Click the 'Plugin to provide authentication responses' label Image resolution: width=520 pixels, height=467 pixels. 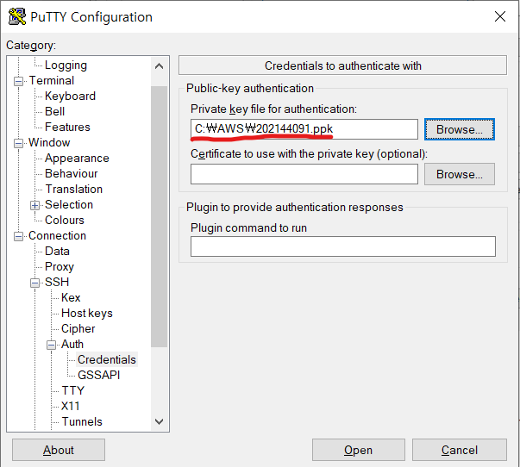[x=294, y=208]
